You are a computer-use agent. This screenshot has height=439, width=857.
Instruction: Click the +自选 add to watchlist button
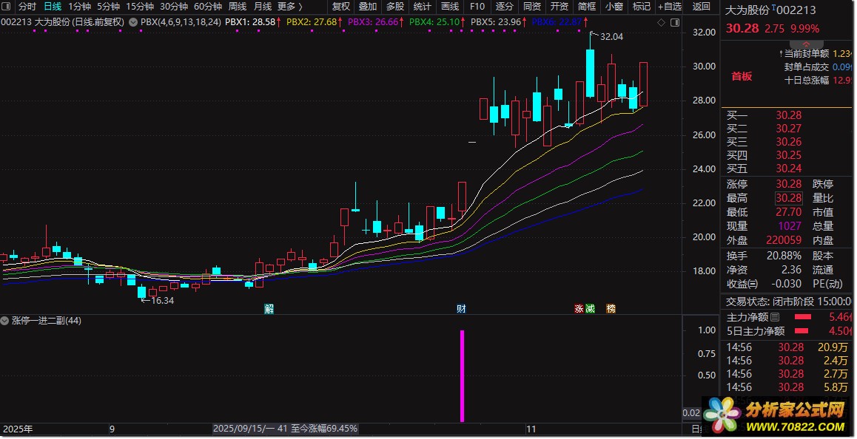pos(668,7)
